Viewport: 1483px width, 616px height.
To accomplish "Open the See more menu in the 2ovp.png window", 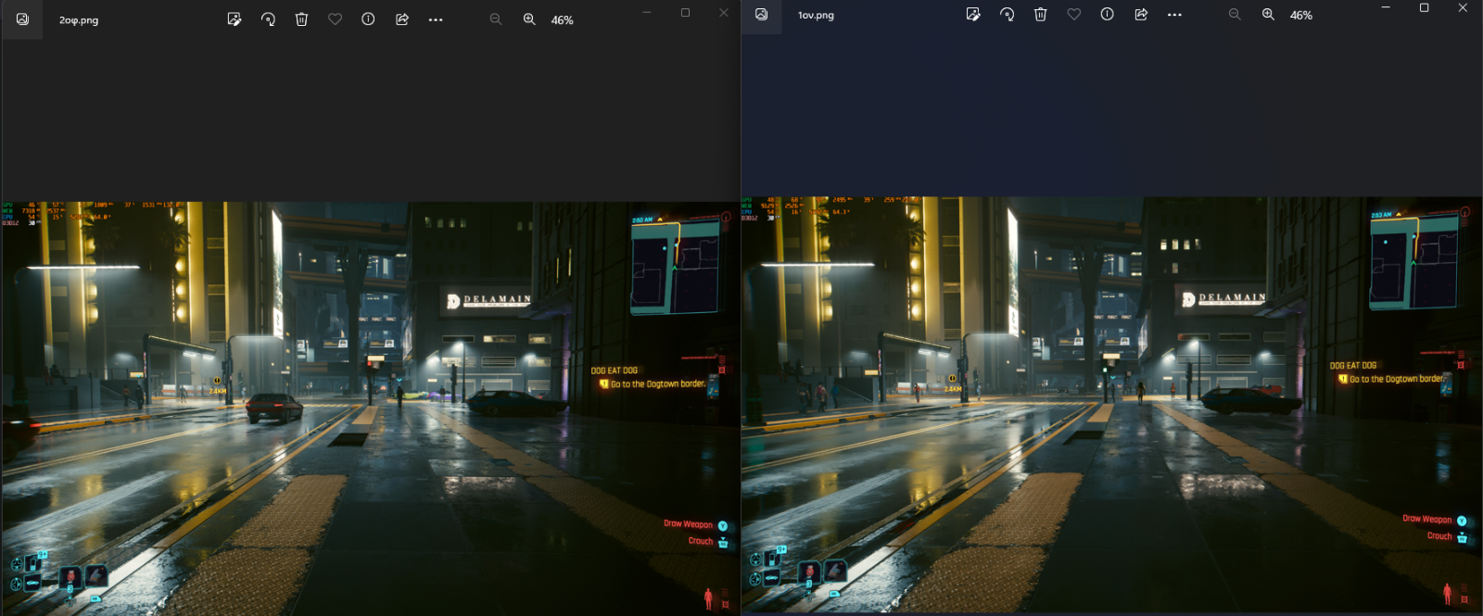I will click(x=436, y=19).
